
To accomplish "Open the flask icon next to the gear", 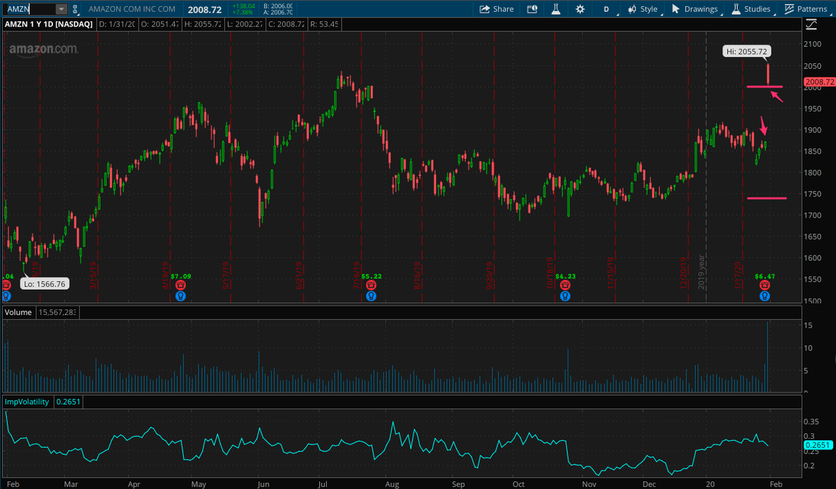I will click(x=556, y=9).
